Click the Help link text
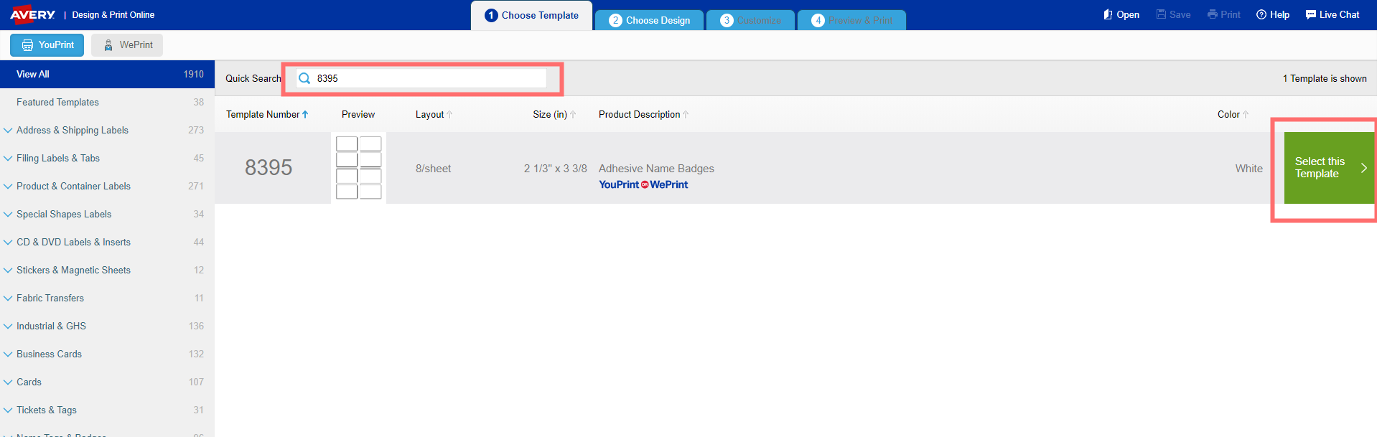1377x437 pixels. click(x=1279, y=14)
